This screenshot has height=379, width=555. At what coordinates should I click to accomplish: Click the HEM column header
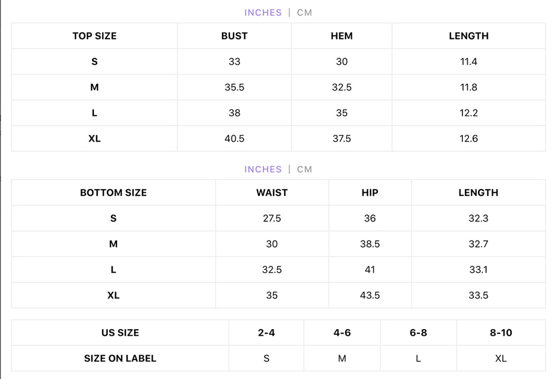[341, 36]
